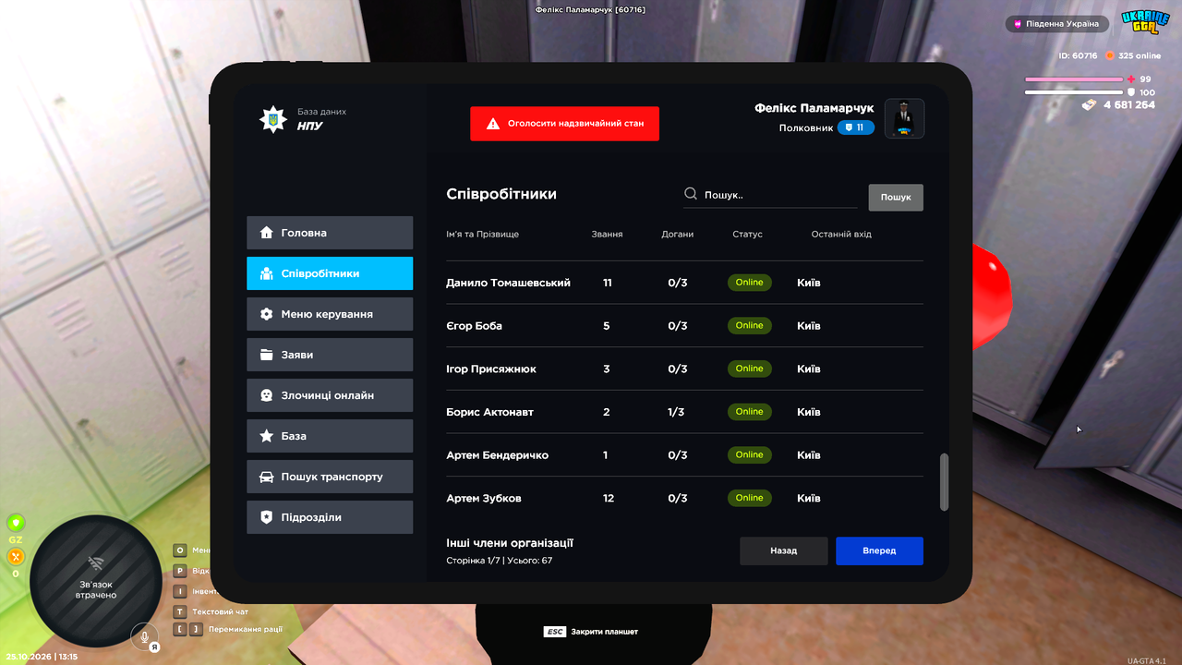Click the Ukraine GTA logo in the corner
This screenshot has width=1182, height=665.
pos(1145,22)
